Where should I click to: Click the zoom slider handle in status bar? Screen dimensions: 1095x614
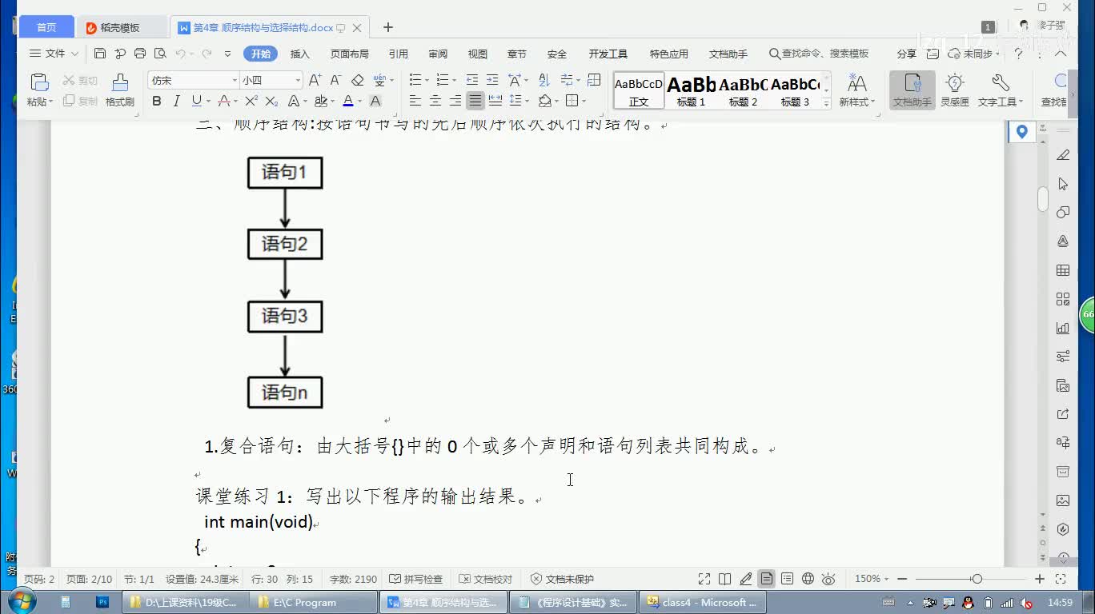pyautogui.click(x=977, y=579)
